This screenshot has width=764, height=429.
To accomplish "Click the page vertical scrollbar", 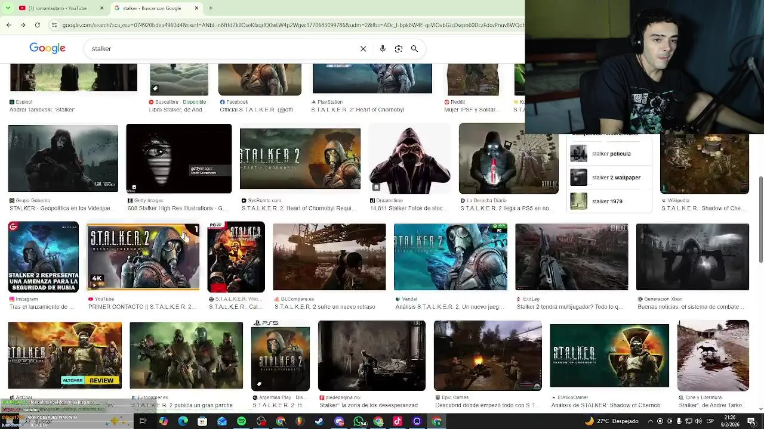I will point(760,219).
